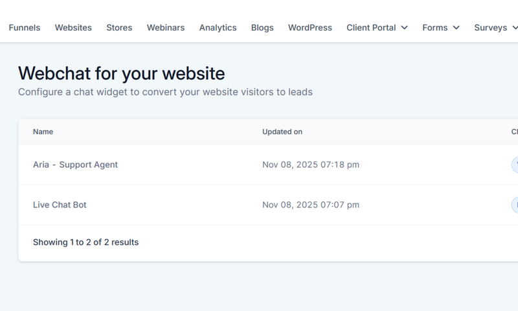518x311 pixels.
Task: Click the 'Showing 1 to 2' results text
Action: pos(85,242)
